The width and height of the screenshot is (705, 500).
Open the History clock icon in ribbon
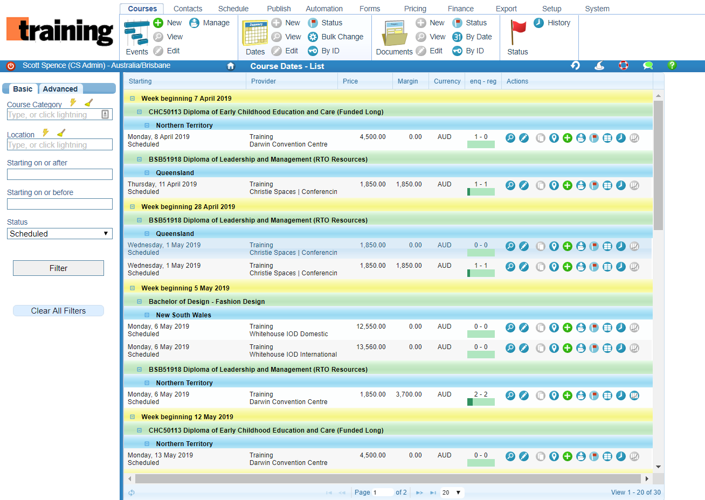tap(538, 23)
